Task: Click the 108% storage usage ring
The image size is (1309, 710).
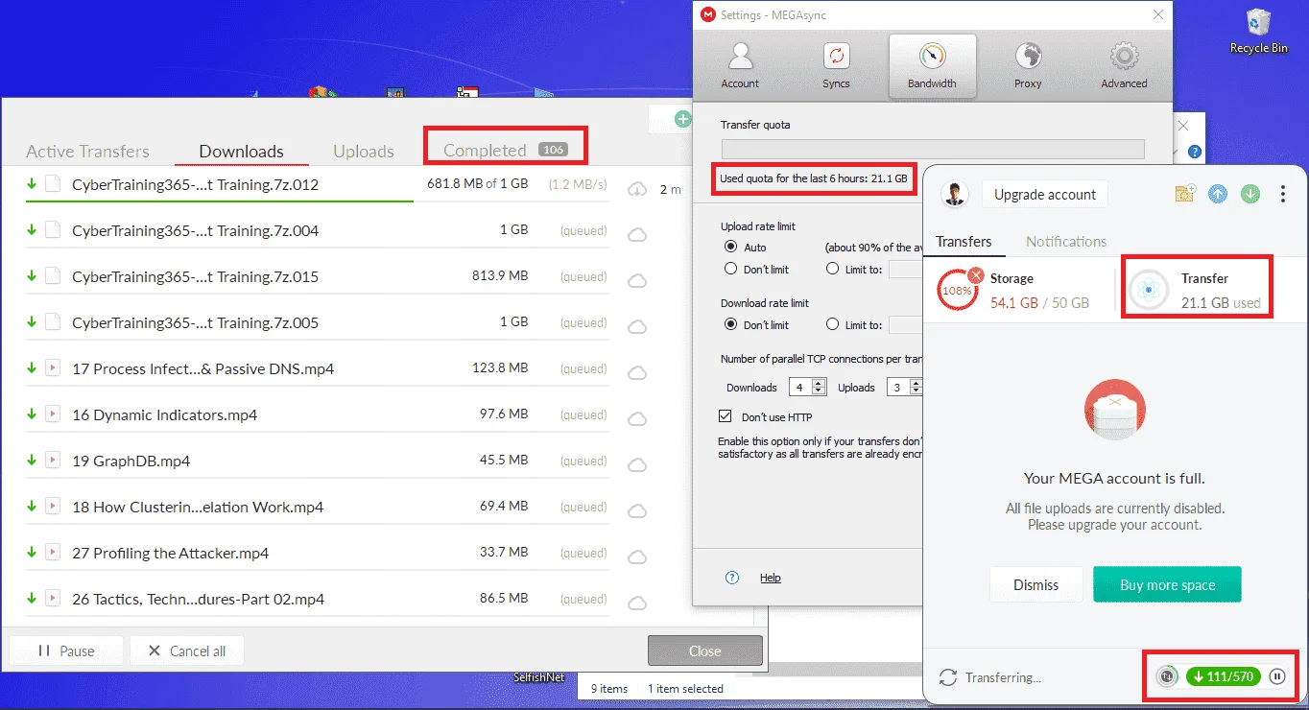Action: point(957,290)
